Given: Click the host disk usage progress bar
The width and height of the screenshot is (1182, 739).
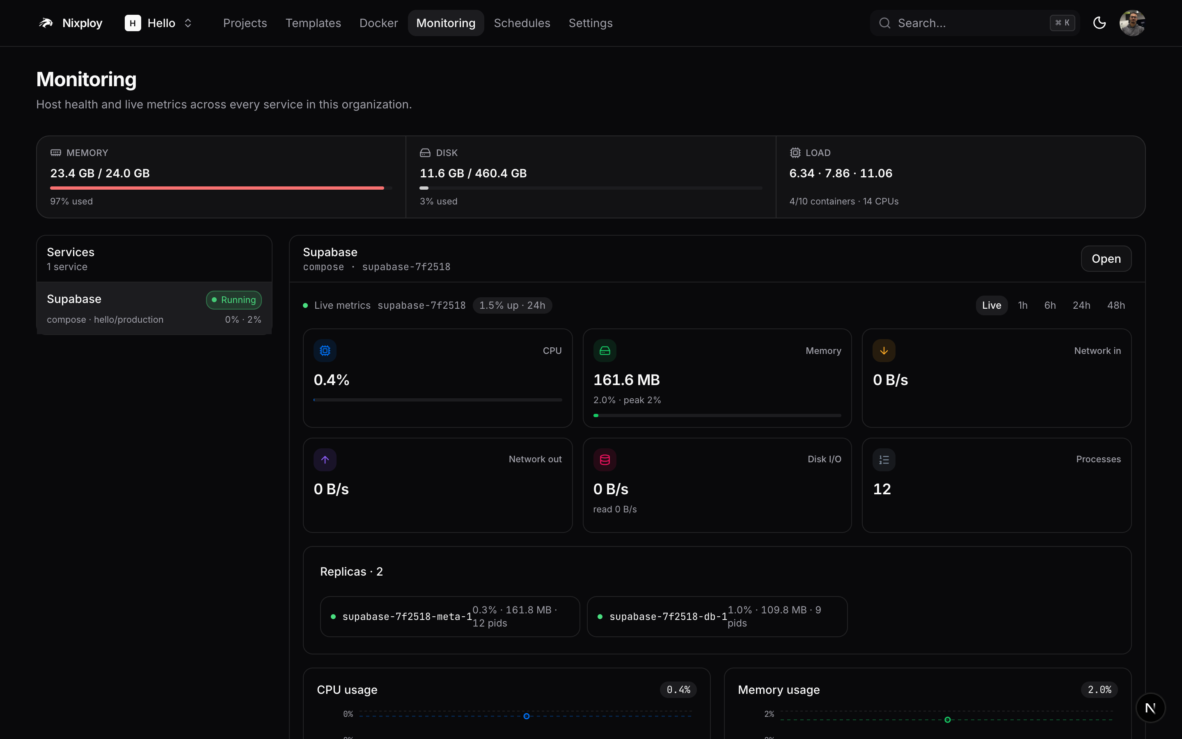Looking at the screenshot, I should coord(591,188).
